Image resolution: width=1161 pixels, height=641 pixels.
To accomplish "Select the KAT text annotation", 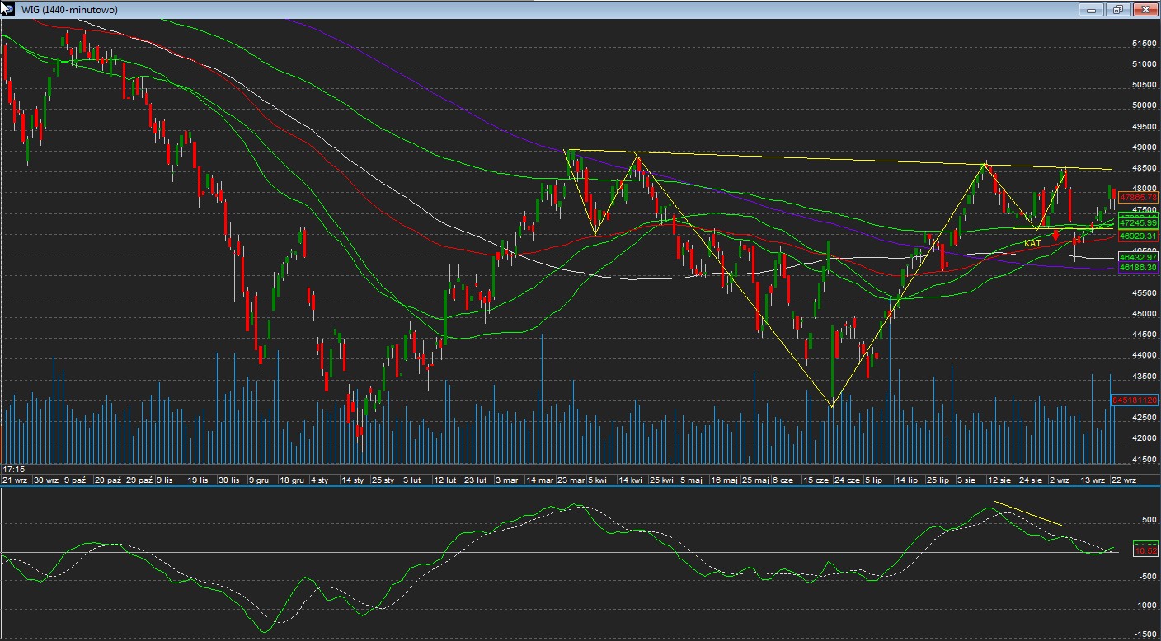I will click(1032, 243).
